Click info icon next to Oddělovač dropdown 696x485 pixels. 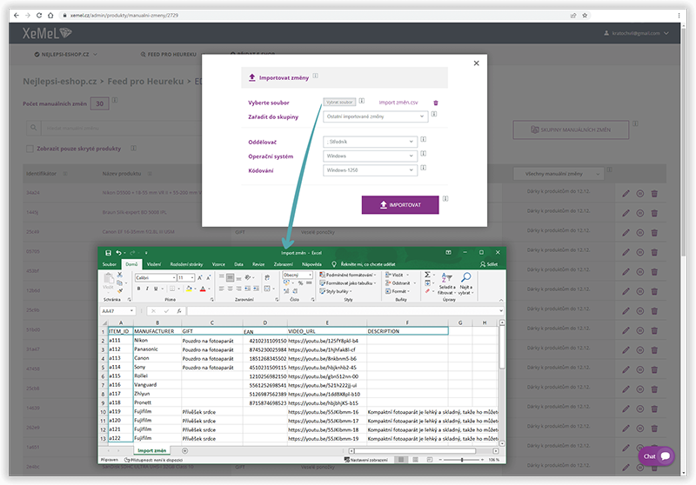(424, 139)
